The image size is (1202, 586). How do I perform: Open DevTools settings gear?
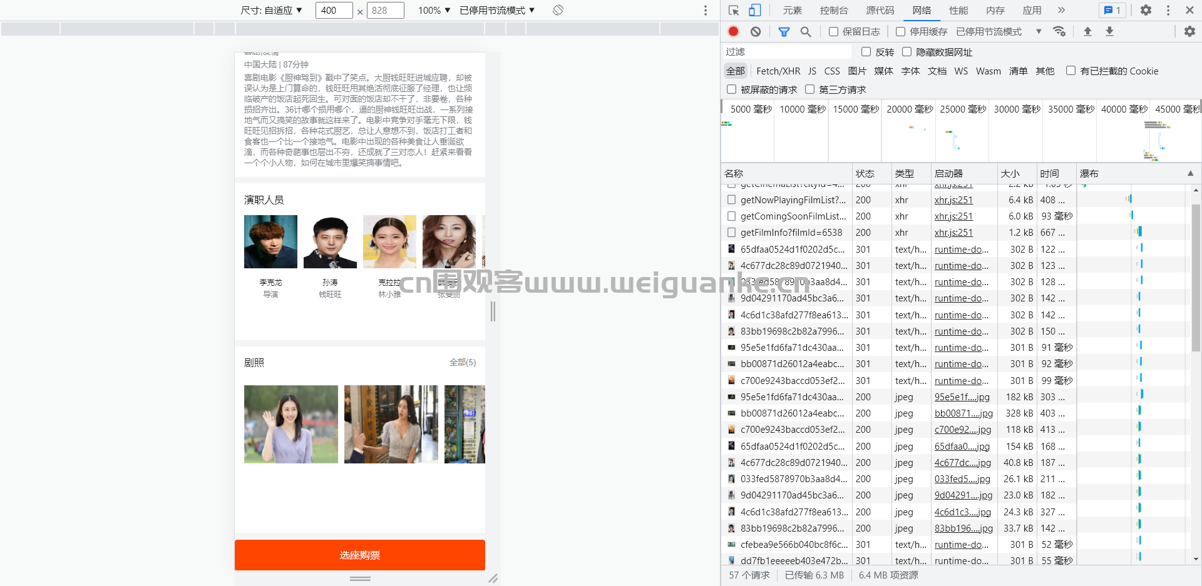1146,10
